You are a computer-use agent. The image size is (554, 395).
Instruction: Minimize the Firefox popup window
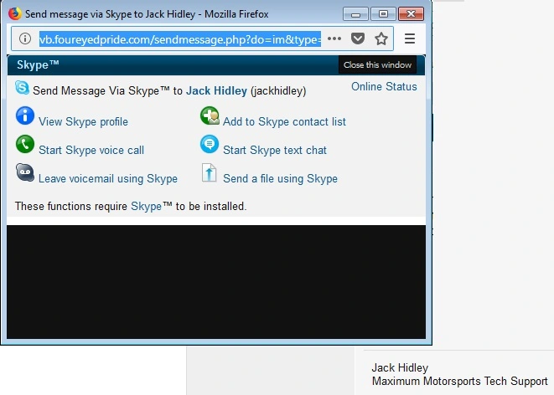356,14
